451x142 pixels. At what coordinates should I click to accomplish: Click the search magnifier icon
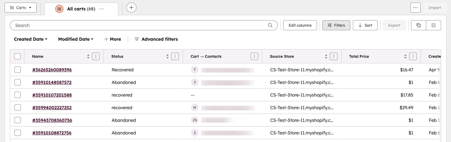[x=270, y=25]
